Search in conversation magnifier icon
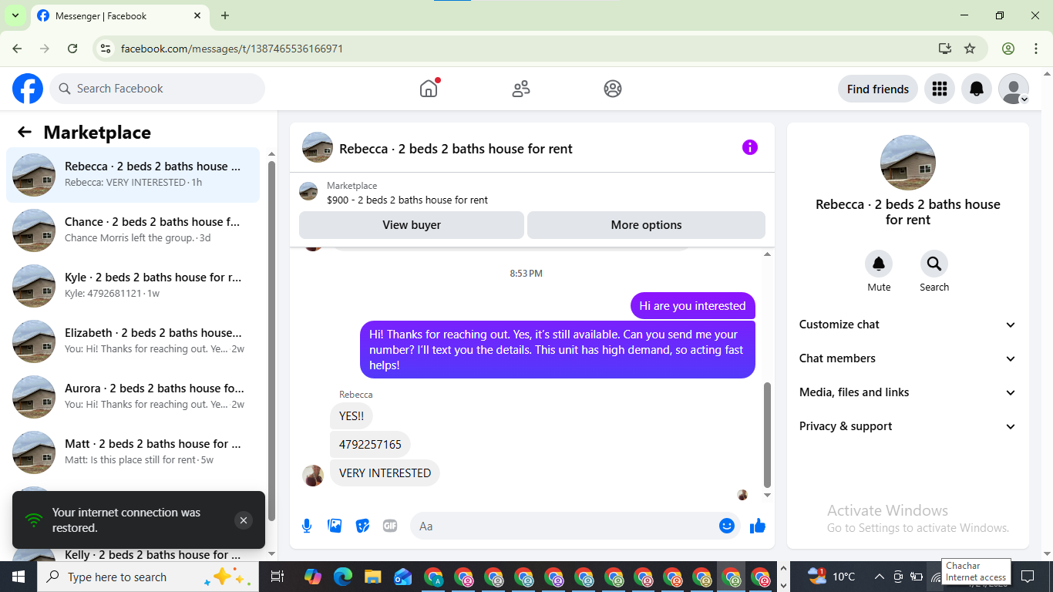The height and width of the screenshot is (592, 1053). [934, 264]
